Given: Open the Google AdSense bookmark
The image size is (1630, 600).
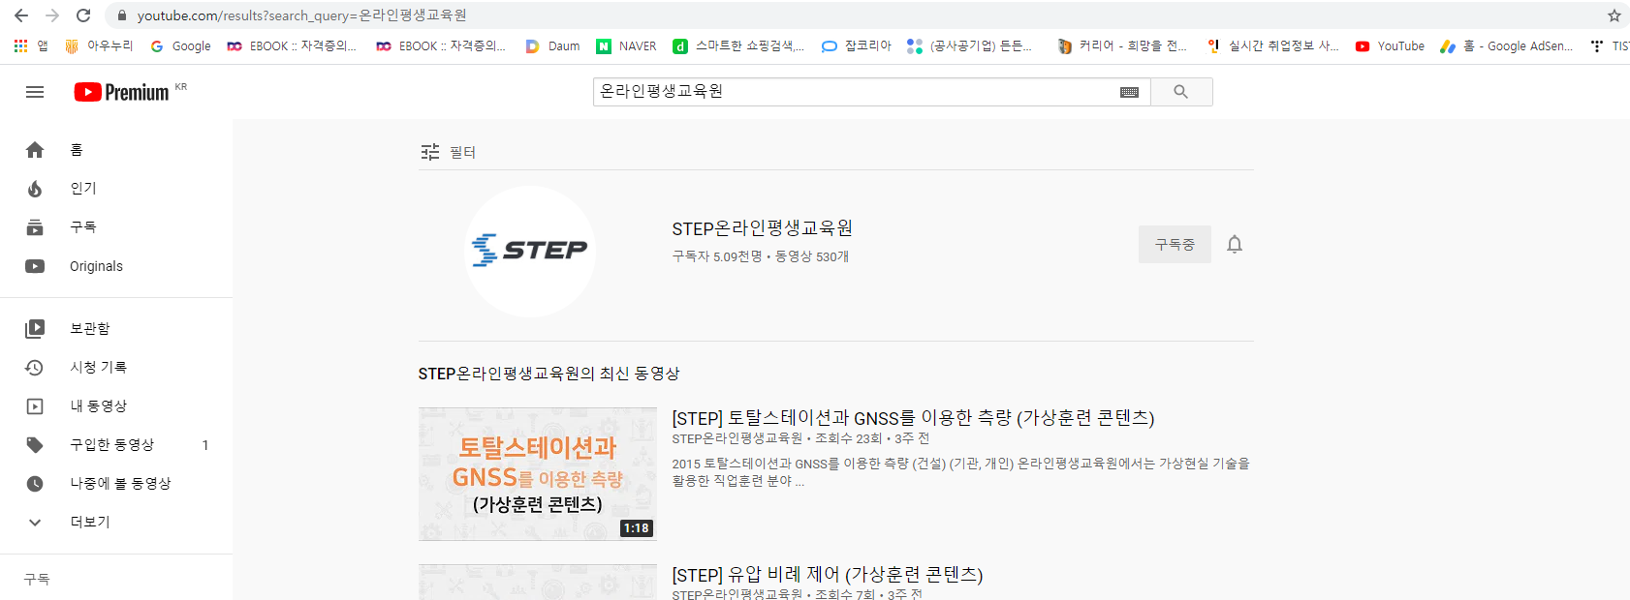Looking at the screenshot, I should [x=1506, y=45].
